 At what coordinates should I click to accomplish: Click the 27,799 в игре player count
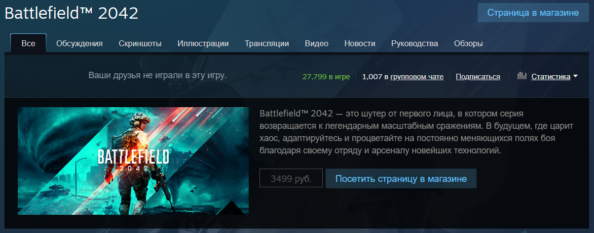326,77
